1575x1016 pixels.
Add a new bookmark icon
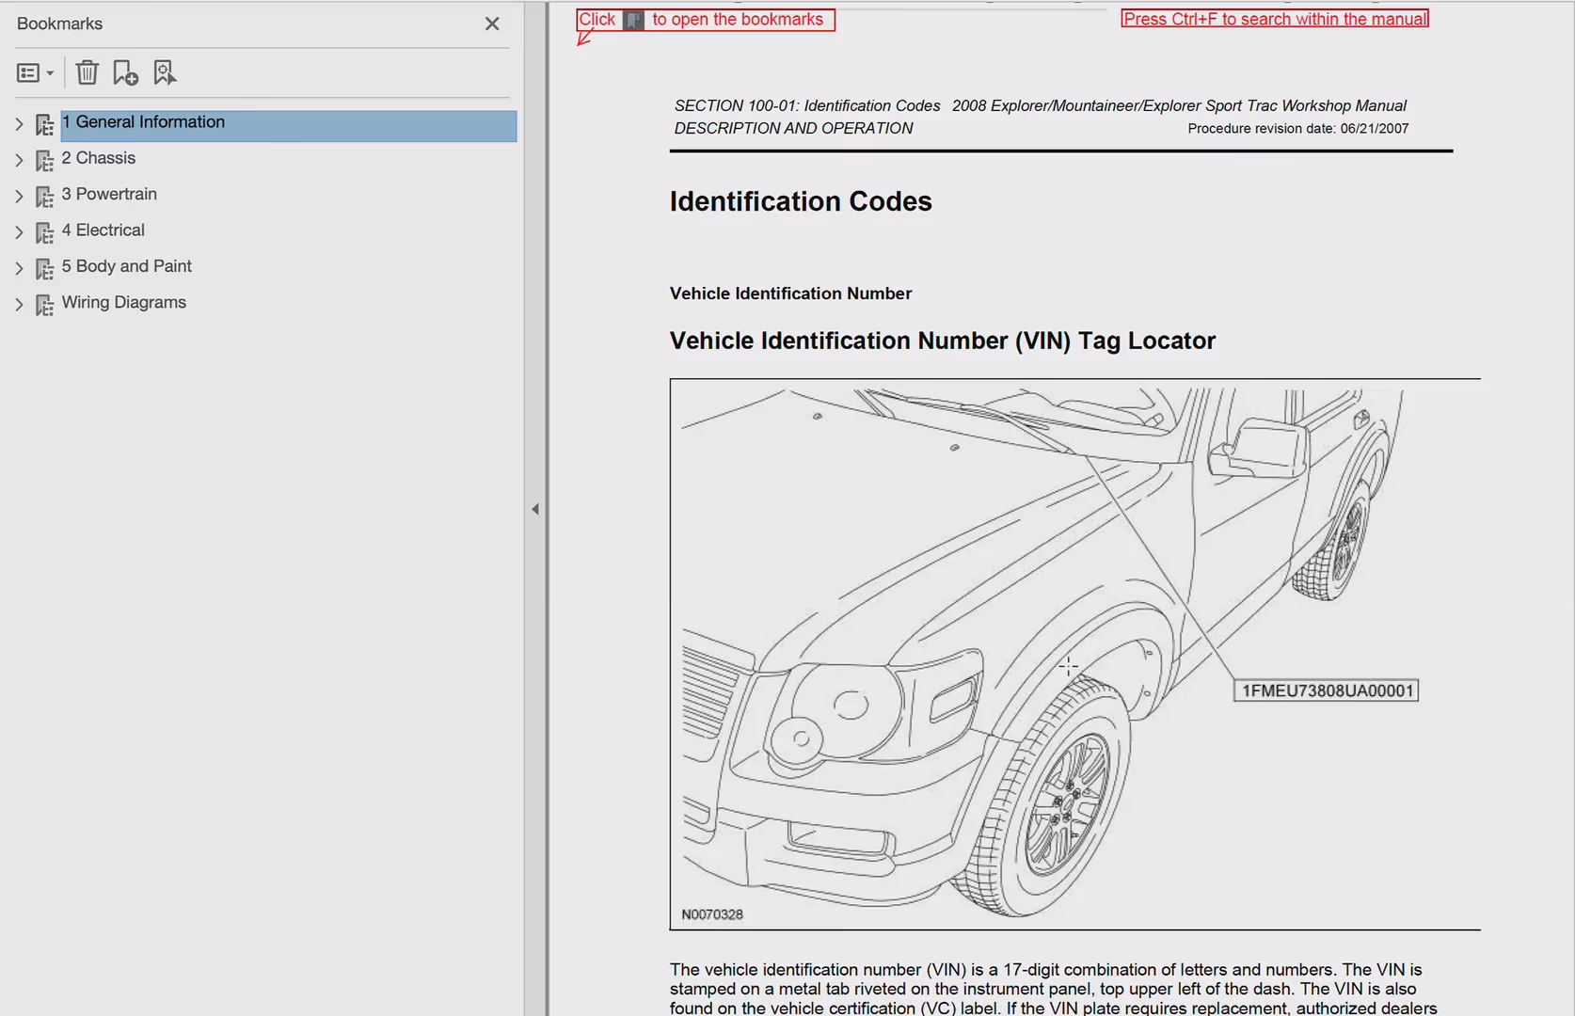125,72
